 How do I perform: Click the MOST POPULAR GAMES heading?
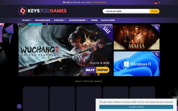pyautogui.click(x=89, y=81)
